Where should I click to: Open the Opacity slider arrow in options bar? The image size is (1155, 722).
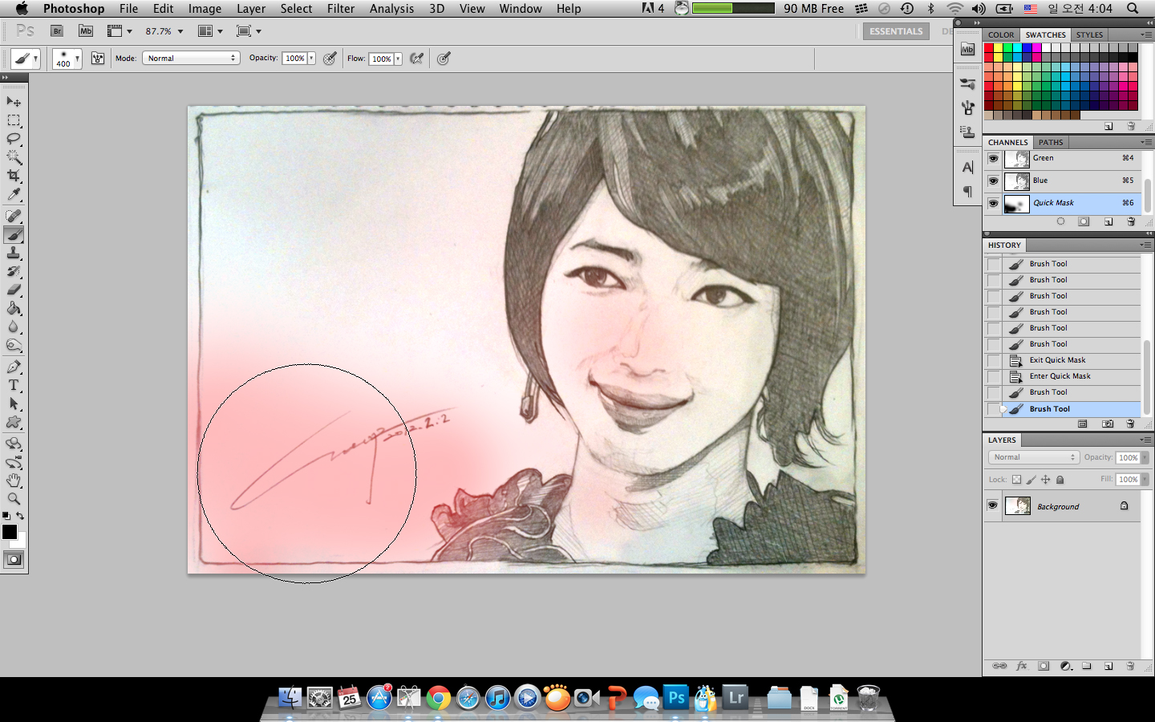pyautogui.click(x=311, y=58)
